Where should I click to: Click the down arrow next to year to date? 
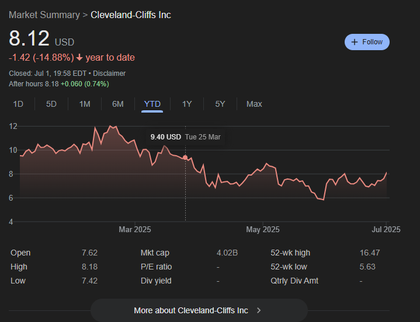[79, 58]
